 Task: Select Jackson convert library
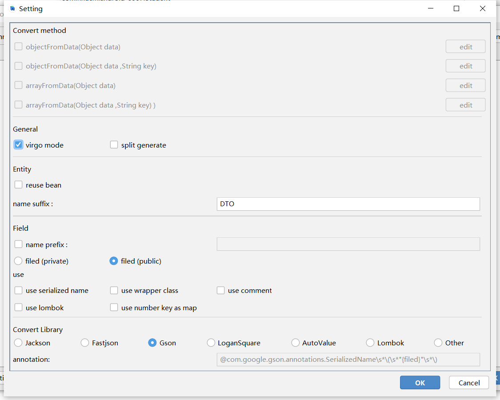click(18, 343)
